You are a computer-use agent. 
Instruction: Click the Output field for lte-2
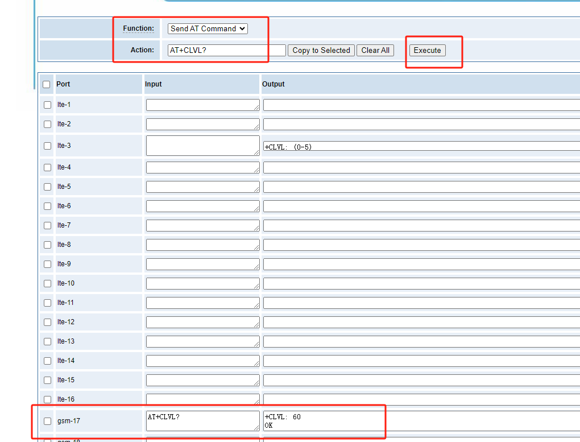422,124
